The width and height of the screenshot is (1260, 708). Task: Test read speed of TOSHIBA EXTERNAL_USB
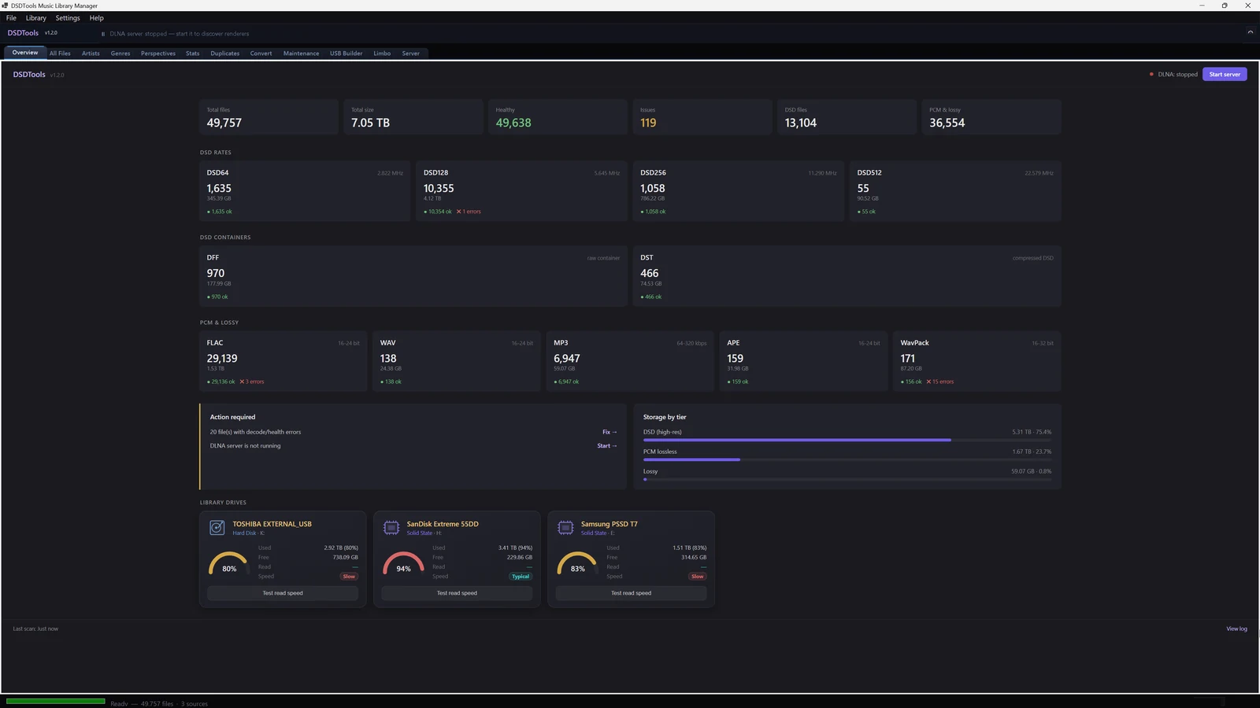click(283, 593)
